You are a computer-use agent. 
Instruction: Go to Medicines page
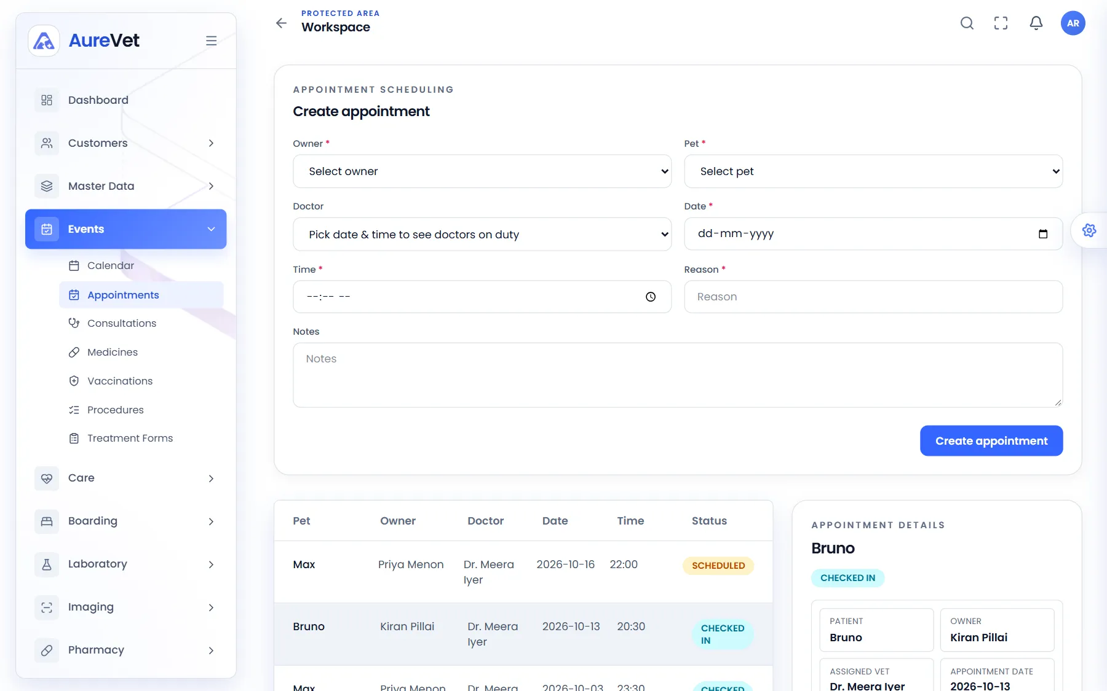(x=141, y=352)
